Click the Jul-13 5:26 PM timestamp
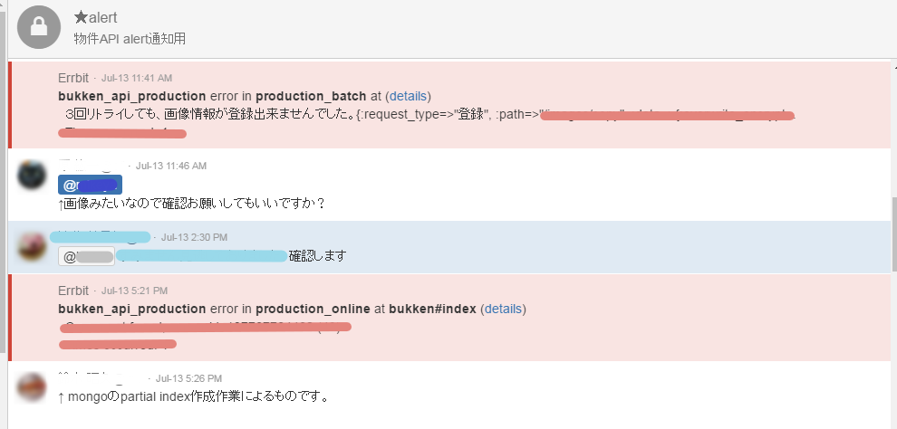This screenshot has height=429, width=897. 188,378
